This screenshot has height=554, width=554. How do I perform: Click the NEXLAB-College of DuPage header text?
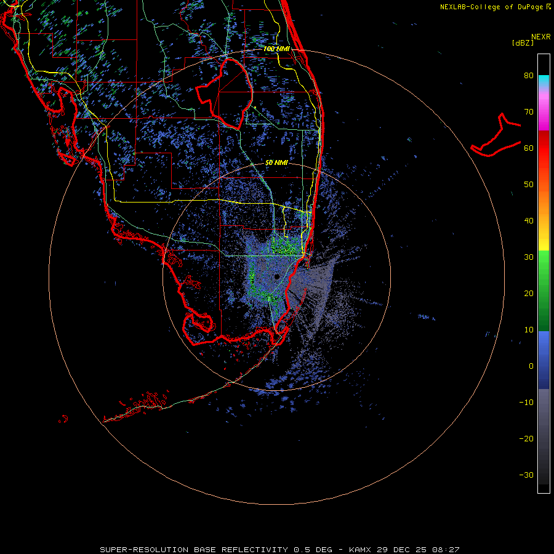tap(492, 7)
